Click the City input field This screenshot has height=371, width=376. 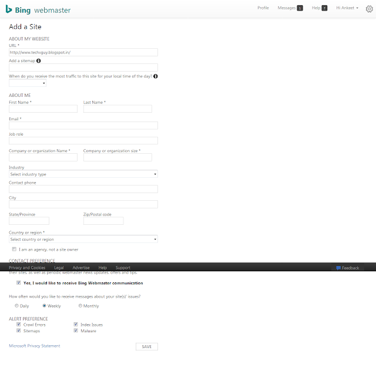click(x=83, y=204)
